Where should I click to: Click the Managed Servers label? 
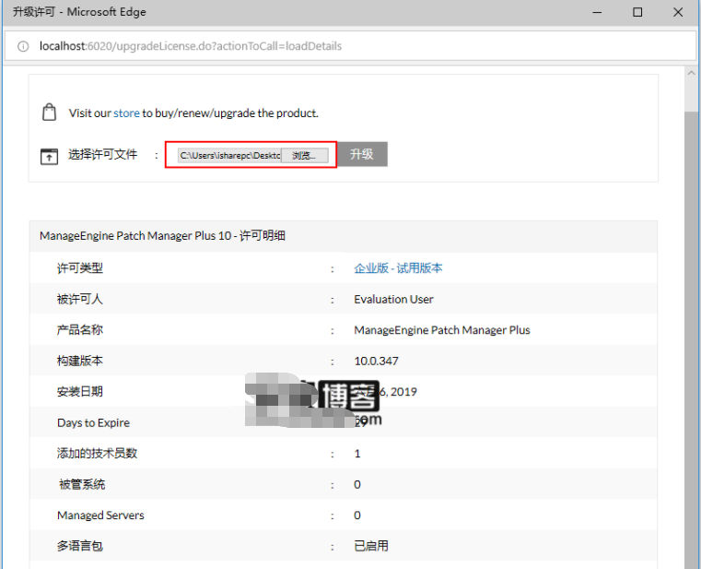(100, 516)
